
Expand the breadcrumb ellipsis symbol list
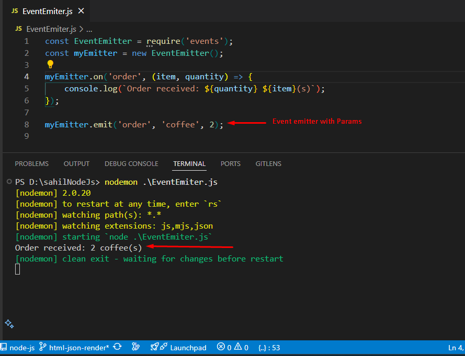click(89, 29)
